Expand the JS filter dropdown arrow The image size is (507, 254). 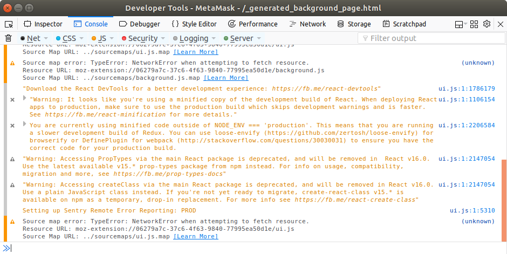point(112,38)
